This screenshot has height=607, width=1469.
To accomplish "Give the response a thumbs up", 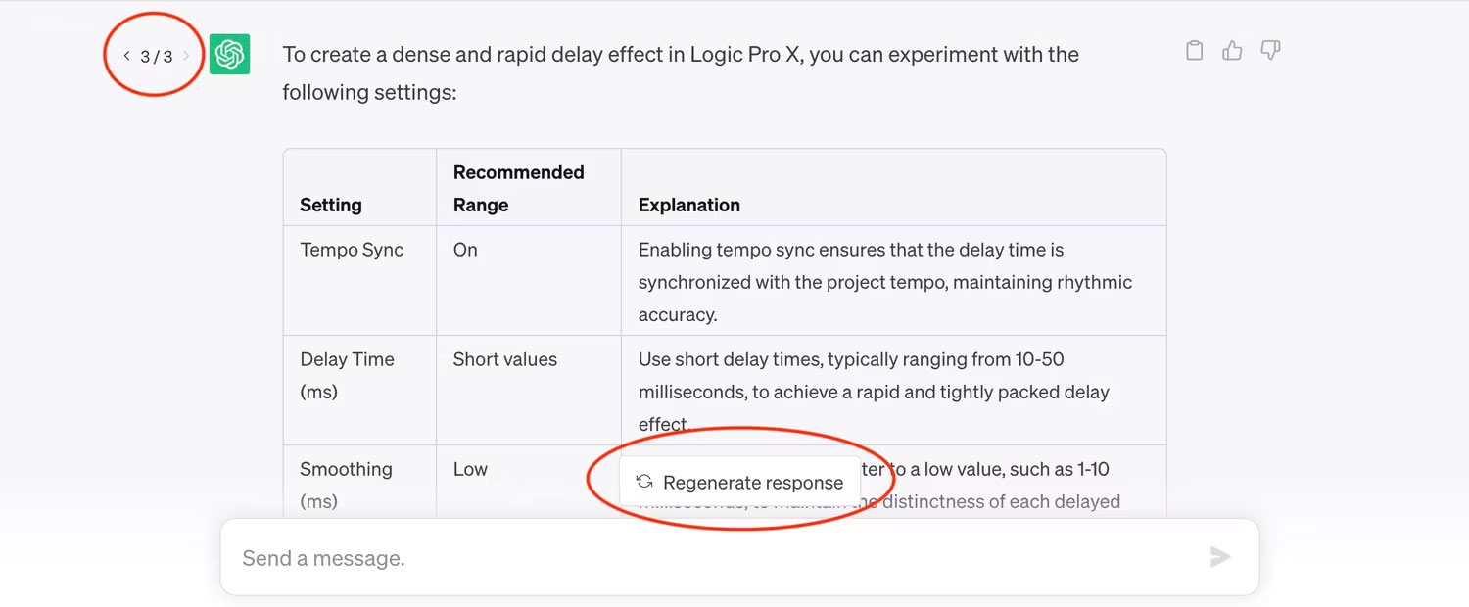I will coord(1232,51).
